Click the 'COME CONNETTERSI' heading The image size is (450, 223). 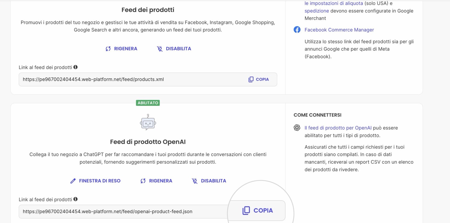[x=317, y=115]
